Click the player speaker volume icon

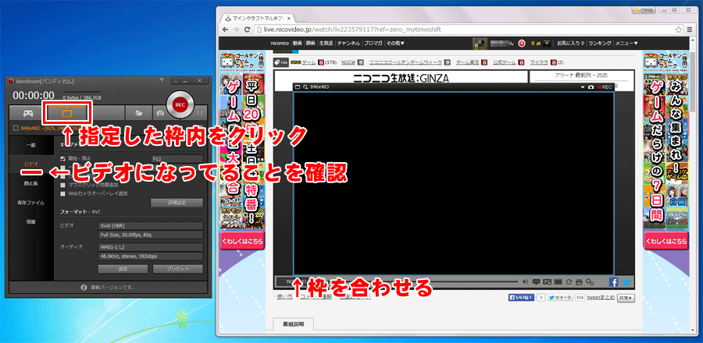[526, 281]
